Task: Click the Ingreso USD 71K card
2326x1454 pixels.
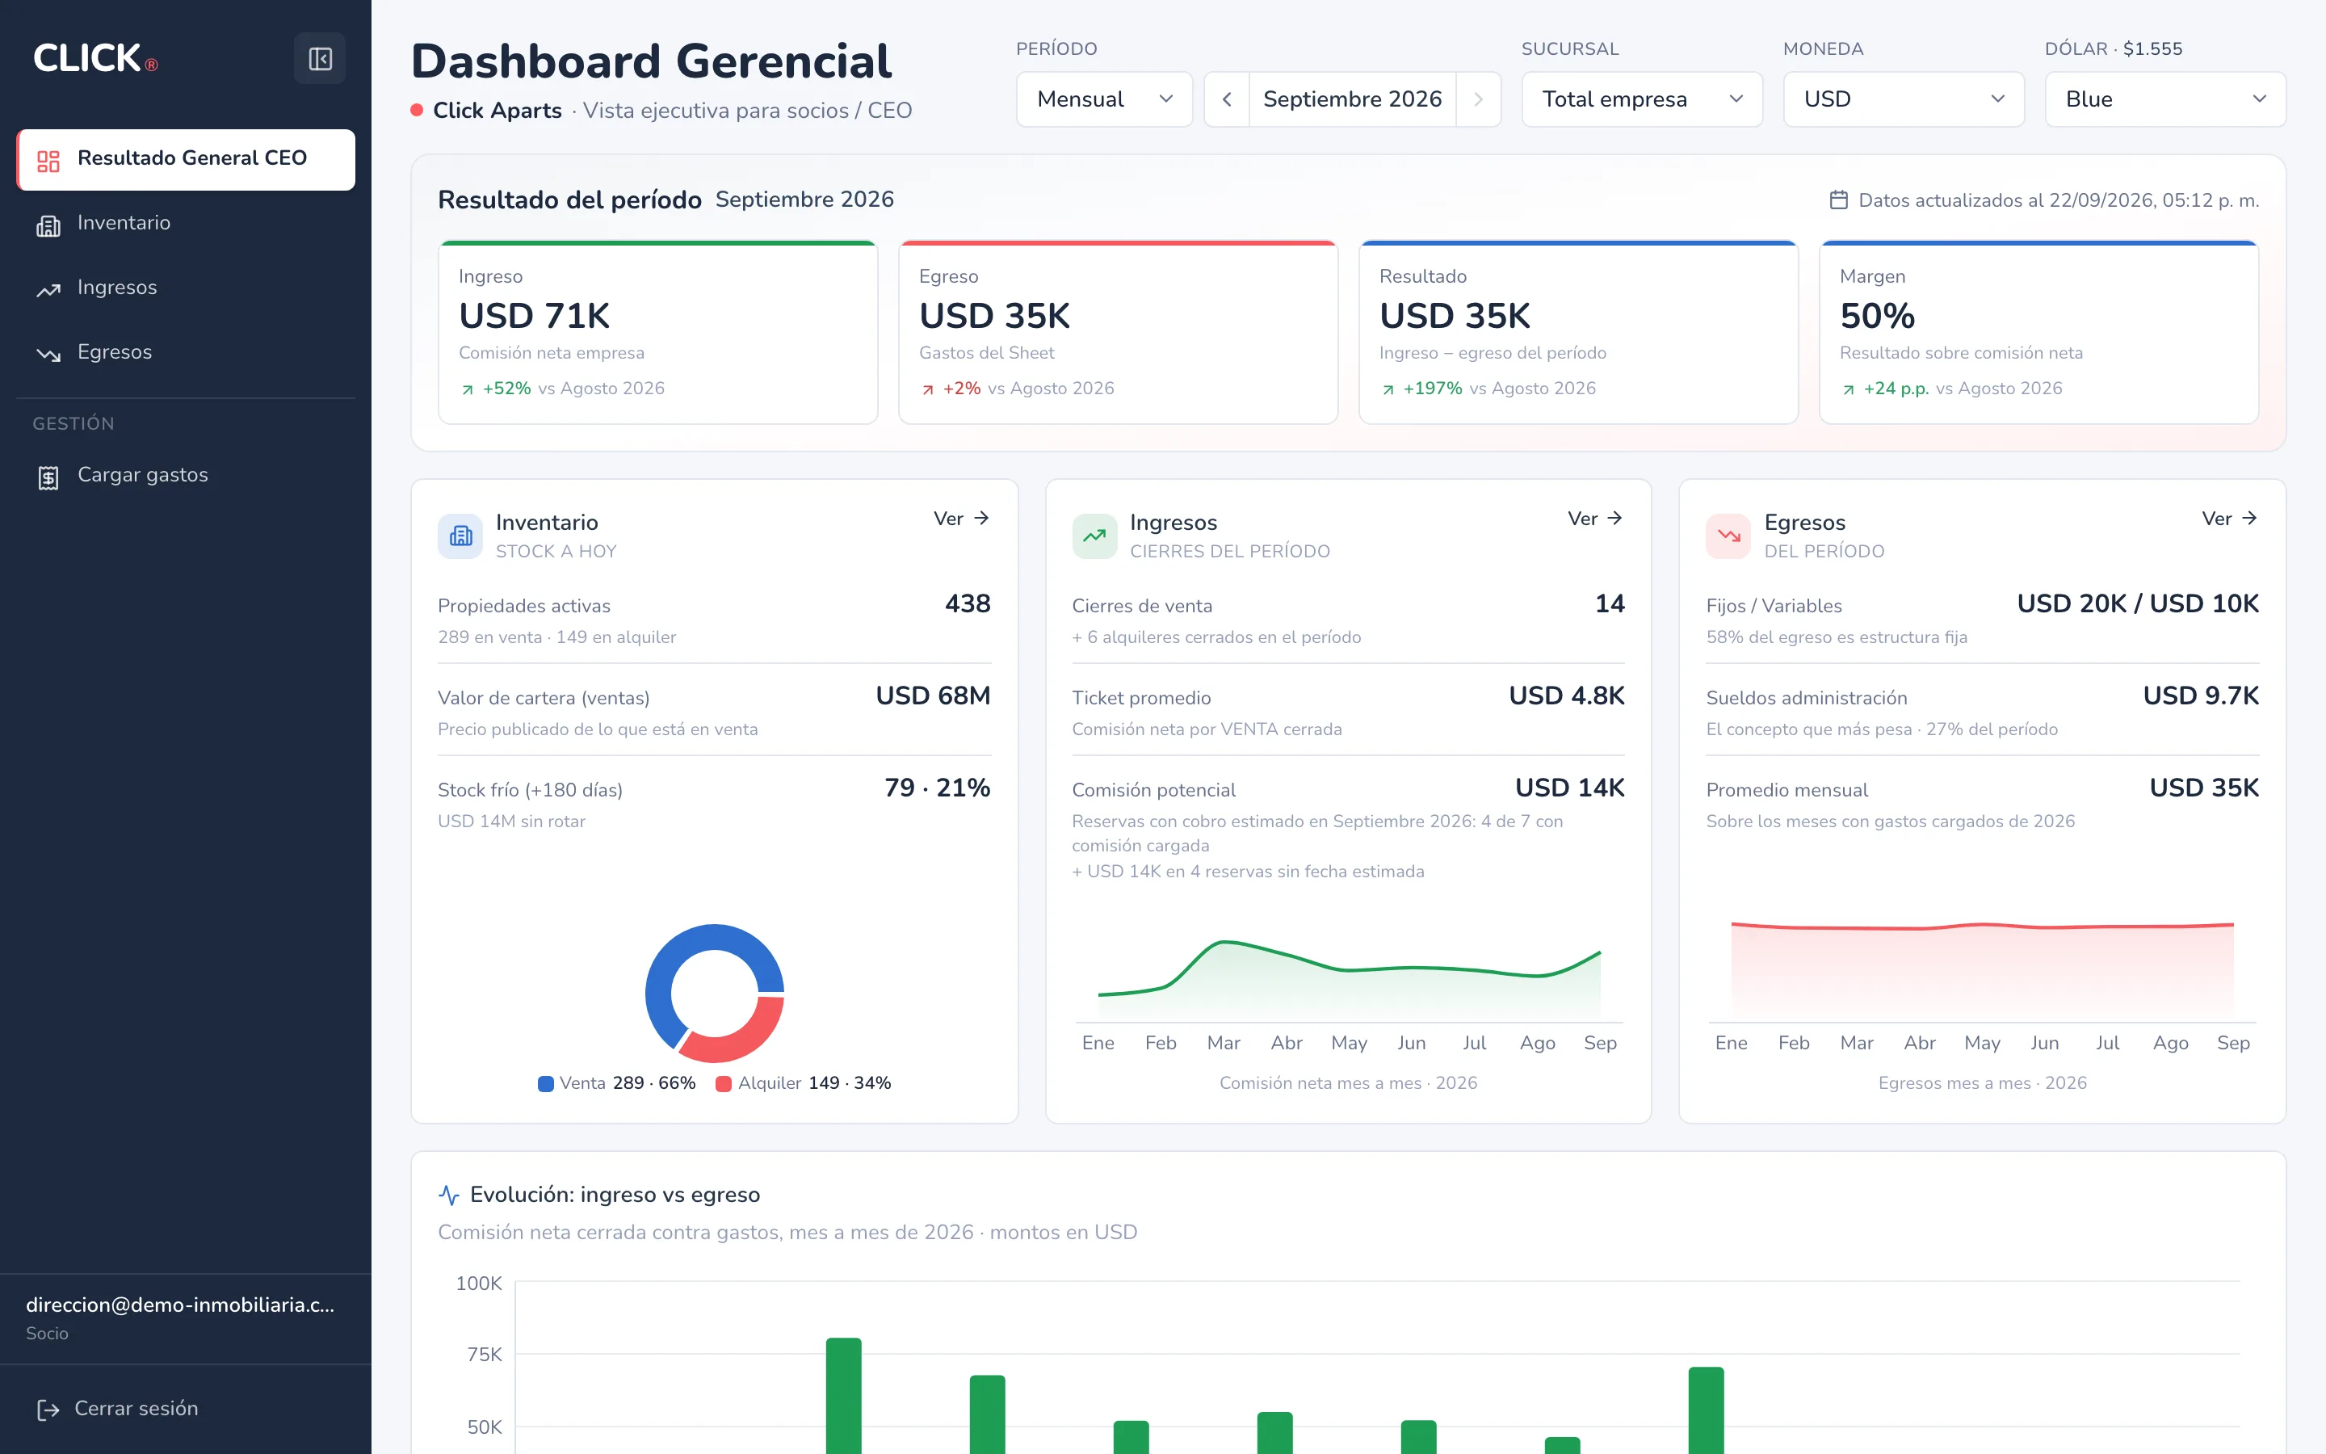Action: coord(658,332)
